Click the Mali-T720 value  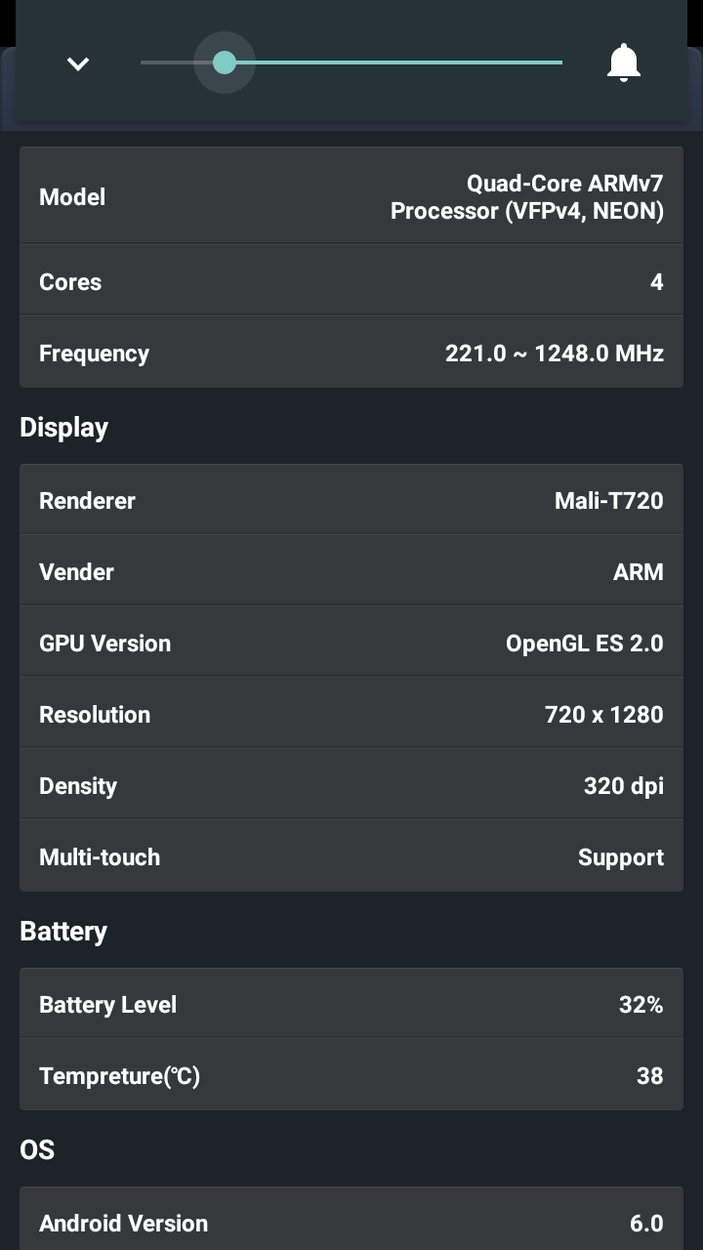point(608,501)
